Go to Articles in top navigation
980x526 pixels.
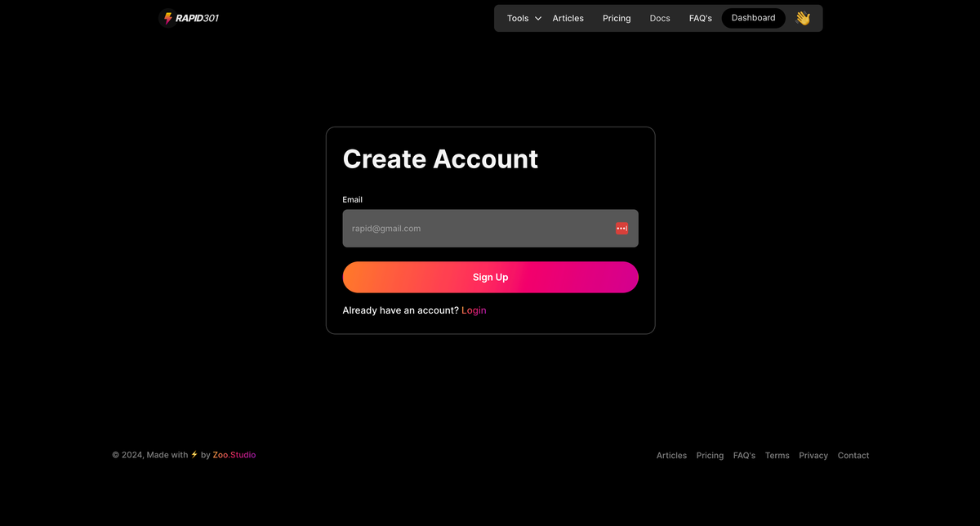tap(568, 18)
